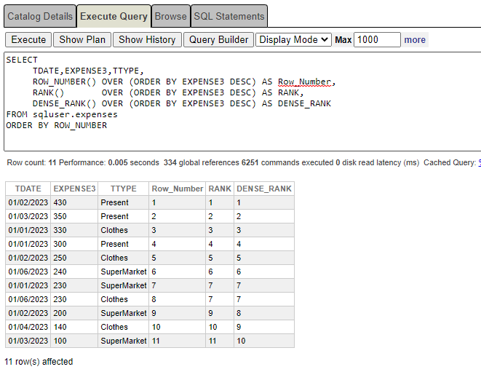
Task: Open the Browse tab
Action: pyautogui.click(x=171, y=16)
